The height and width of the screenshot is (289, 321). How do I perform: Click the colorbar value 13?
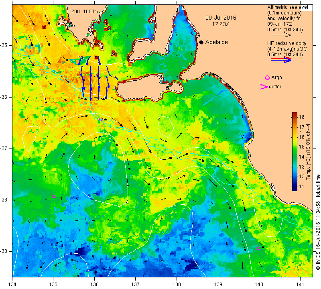click(302, 167)
